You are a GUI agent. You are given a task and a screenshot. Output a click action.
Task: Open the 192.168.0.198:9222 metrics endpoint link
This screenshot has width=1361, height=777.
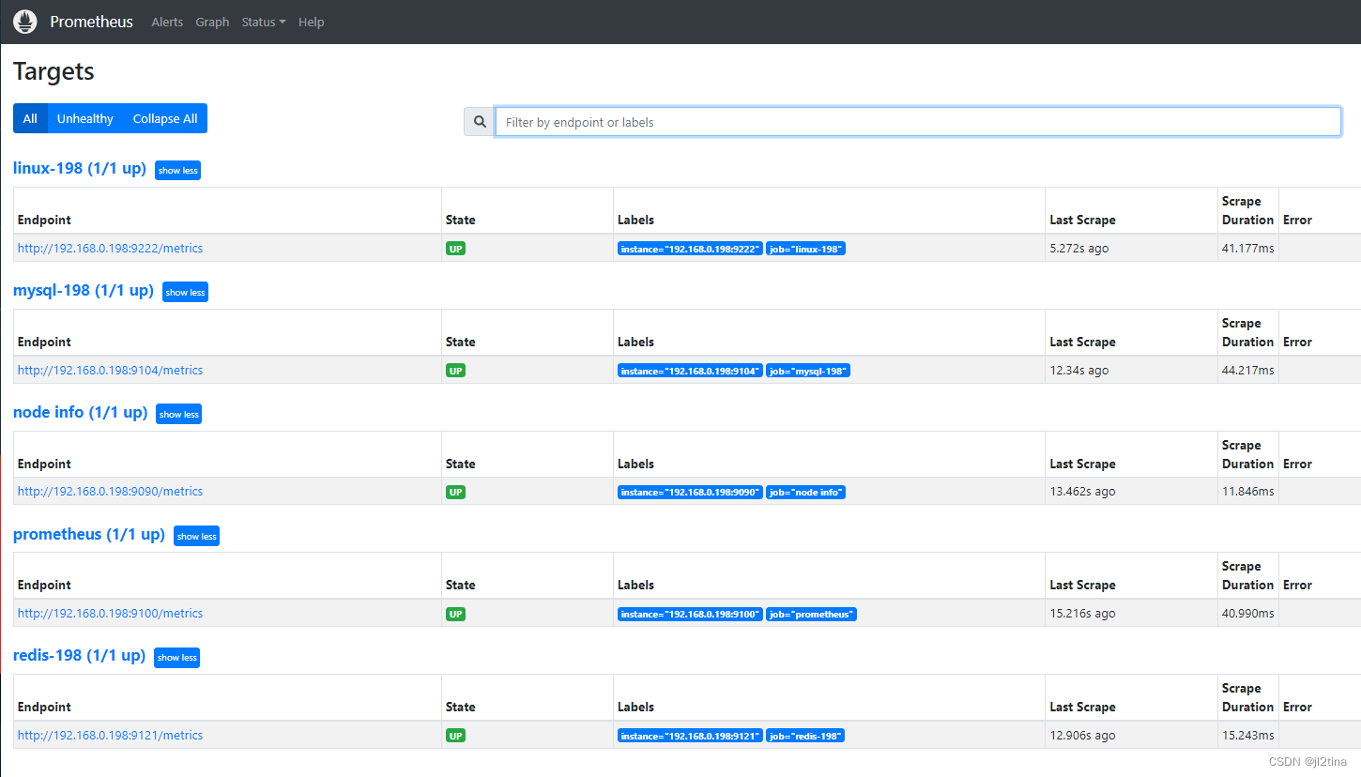click(110, 249)
